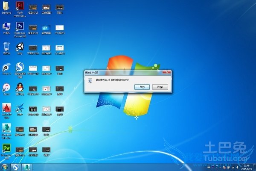Select the Unity desktop shortcut
This screenshot has height=171, width=256.
(x=19, y=46)
